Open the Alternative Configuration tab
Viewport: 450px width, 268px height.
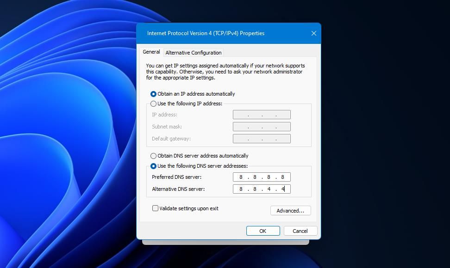coord(194,53)
